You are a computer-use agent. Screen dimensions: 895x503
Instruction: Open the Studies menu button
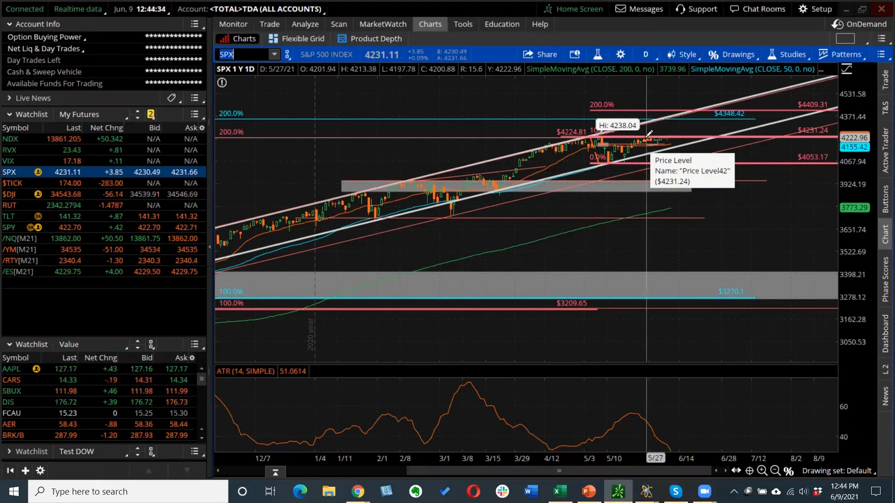click(x=788, y=54)
